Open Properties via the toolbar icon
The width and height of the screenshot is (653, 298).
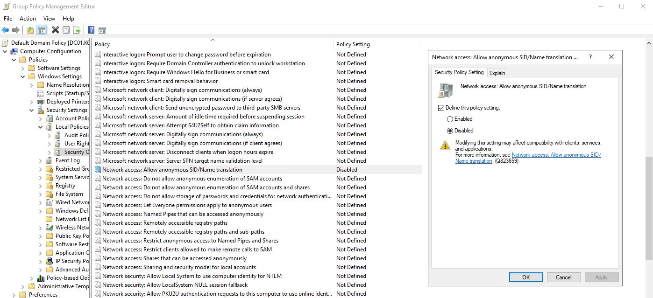click(66, 30)
